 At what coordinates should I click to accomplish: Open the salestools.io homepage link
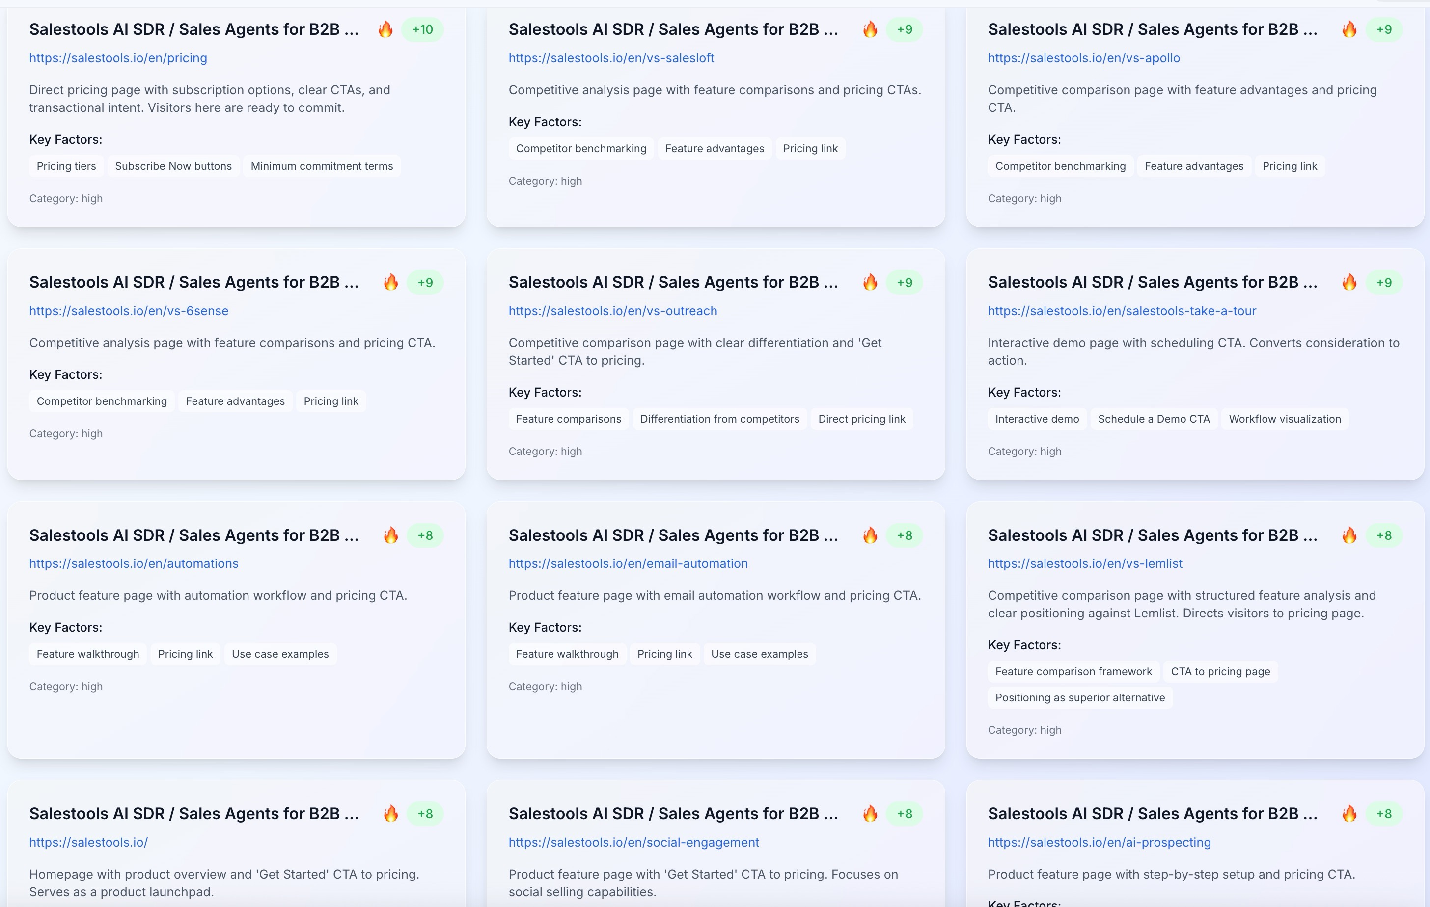click(88, 842)
